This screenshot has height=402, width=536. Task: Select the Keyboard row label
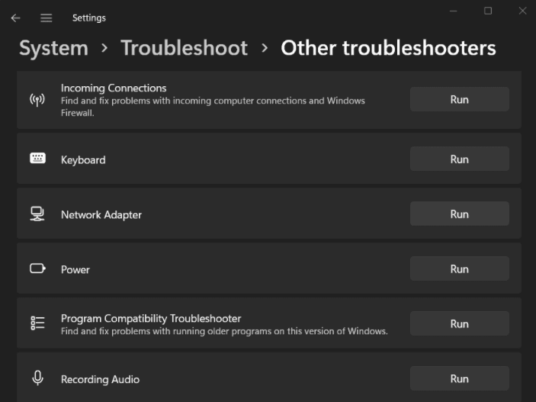(x=83, y=160)
